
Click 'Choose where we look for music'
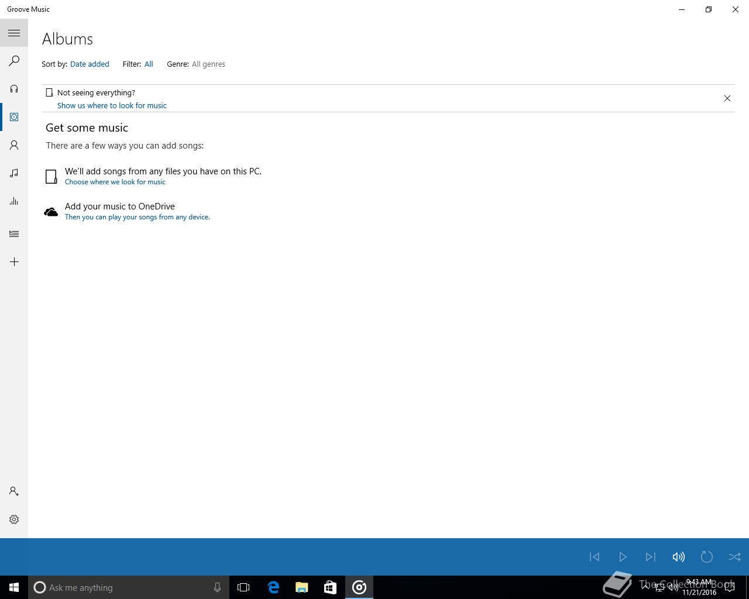tap(115, 182)
